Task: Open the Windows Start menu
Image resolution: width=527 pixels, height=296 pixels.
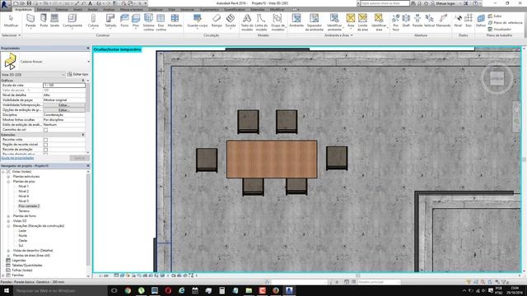Action: [x=7, y=290]
